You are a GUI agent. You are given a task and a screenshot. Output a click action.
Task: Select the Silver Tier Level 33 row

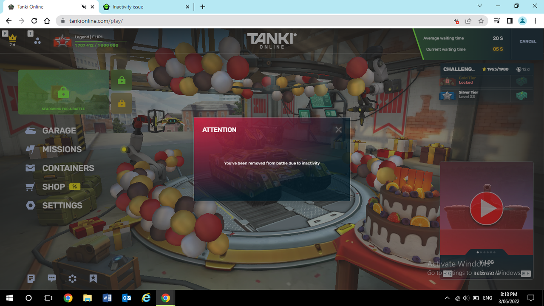[x=486, y=95]
